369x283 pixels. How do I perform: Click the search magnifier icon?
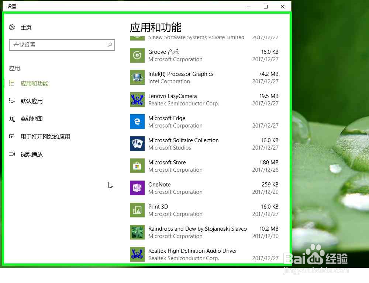[110, 45]
